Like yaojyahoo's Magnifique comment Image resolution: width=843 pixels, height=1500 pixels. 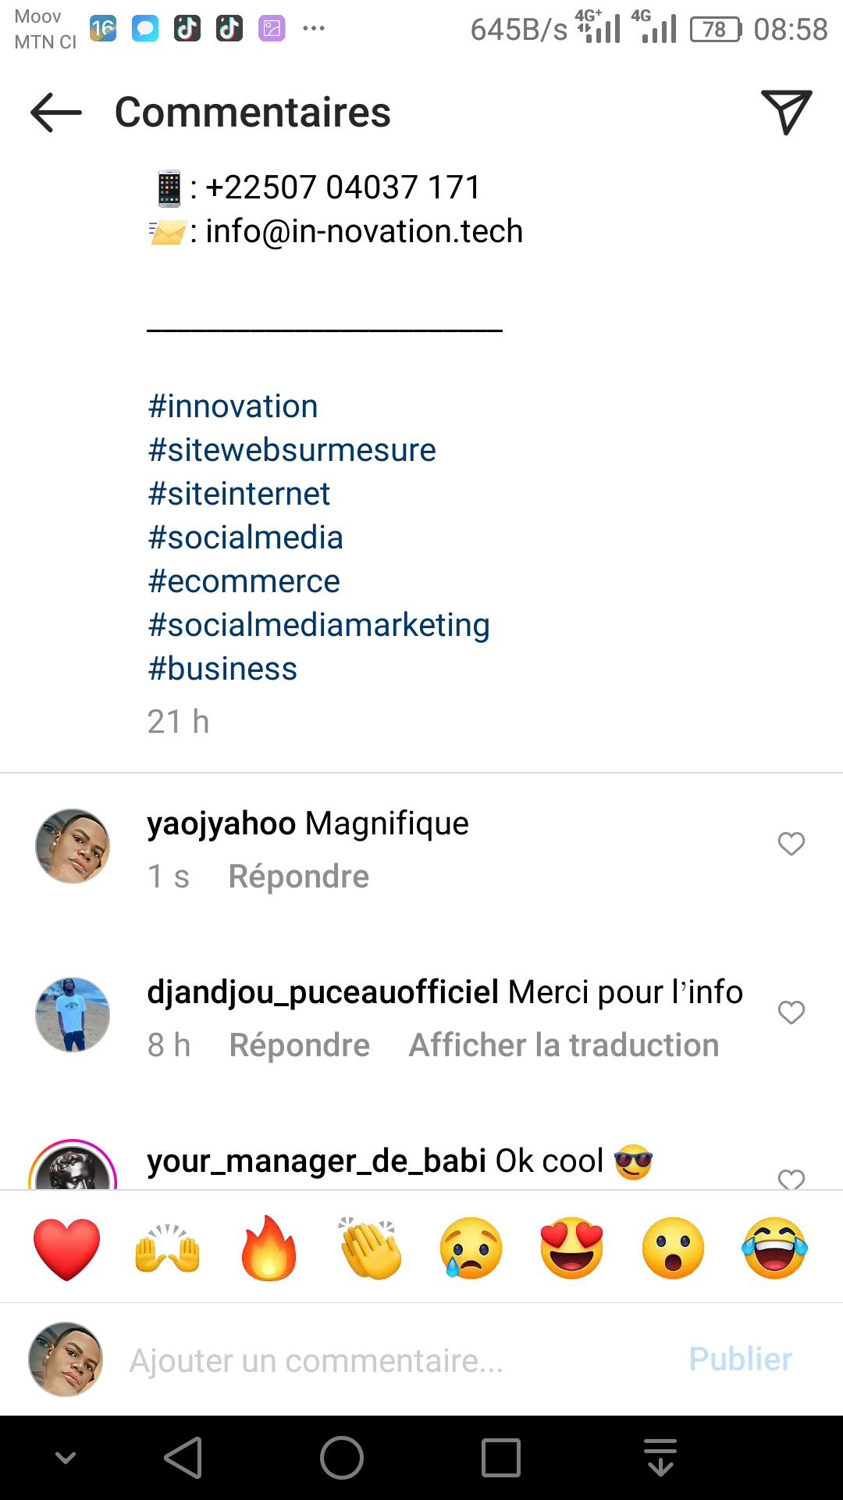[791, 844]
